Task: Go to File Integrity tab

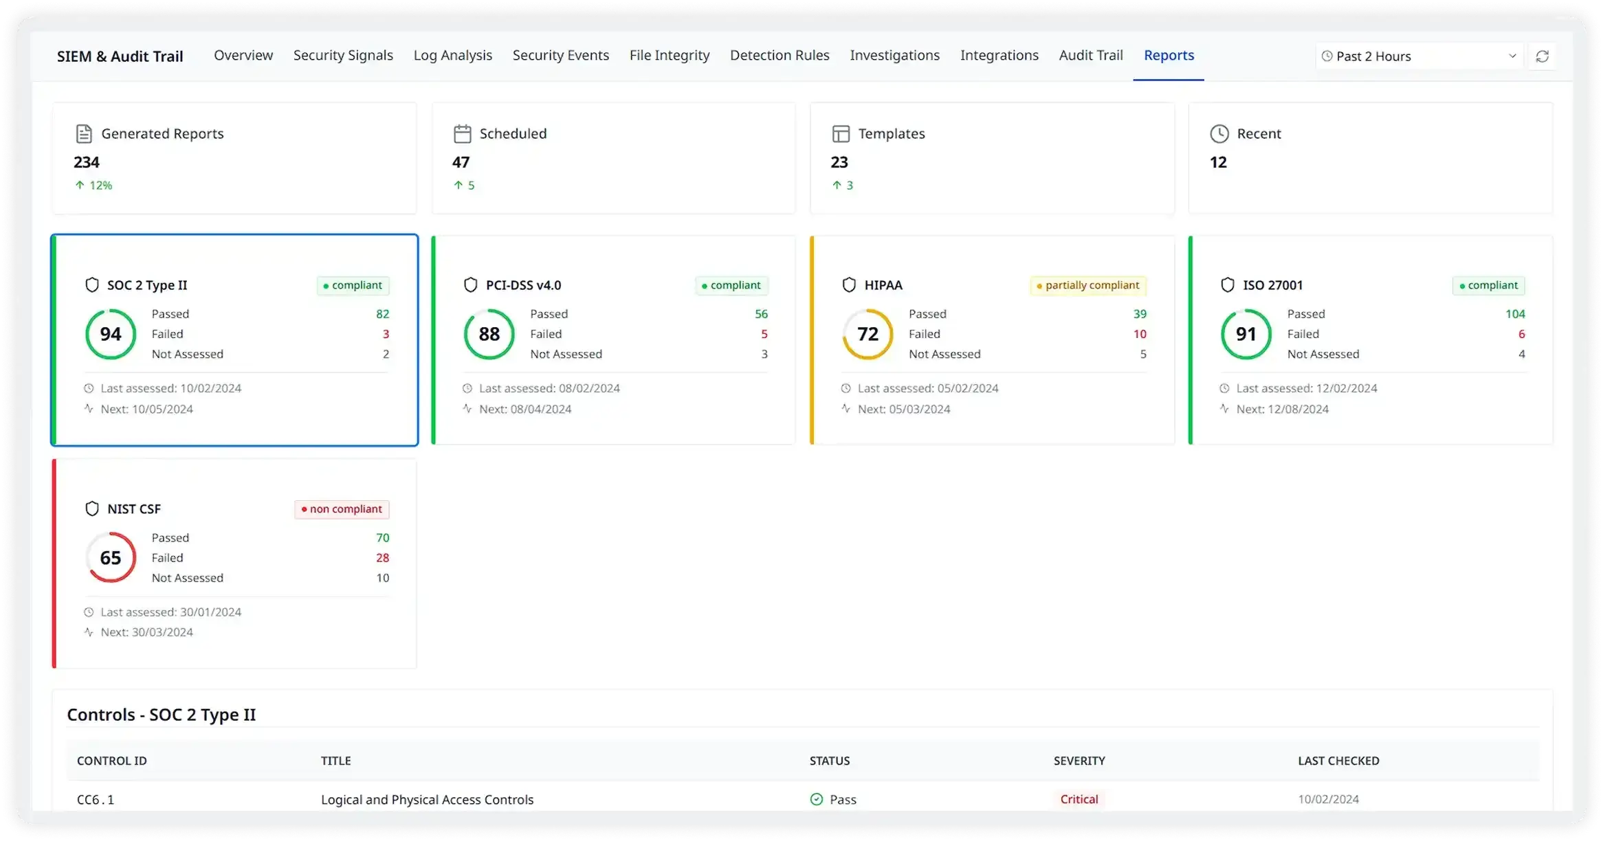Action: click(x=669, y=55)
